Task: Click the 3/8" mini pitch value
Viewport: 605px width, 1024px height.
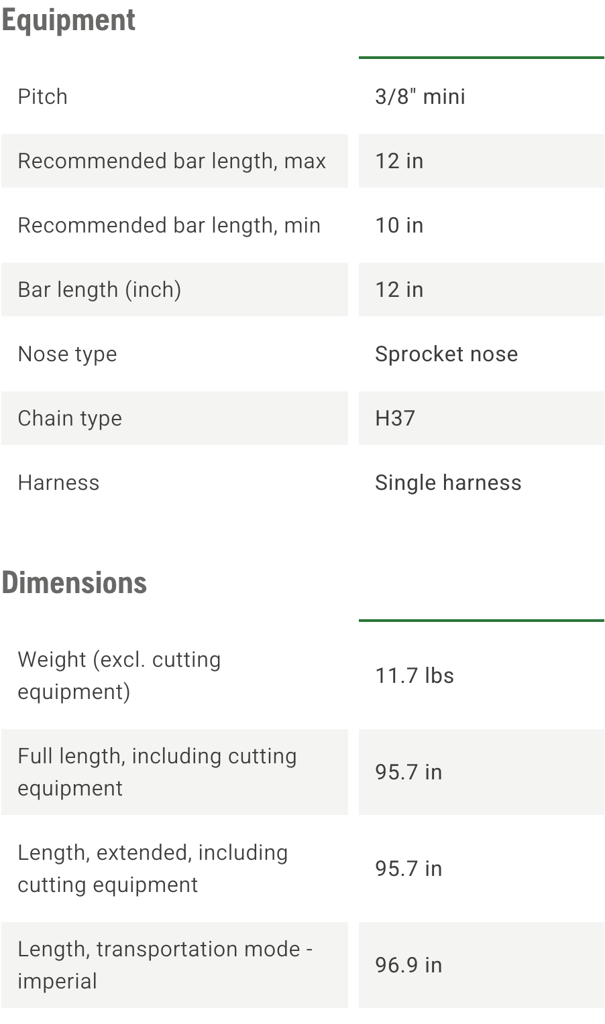Action: (x=421, y=97)
